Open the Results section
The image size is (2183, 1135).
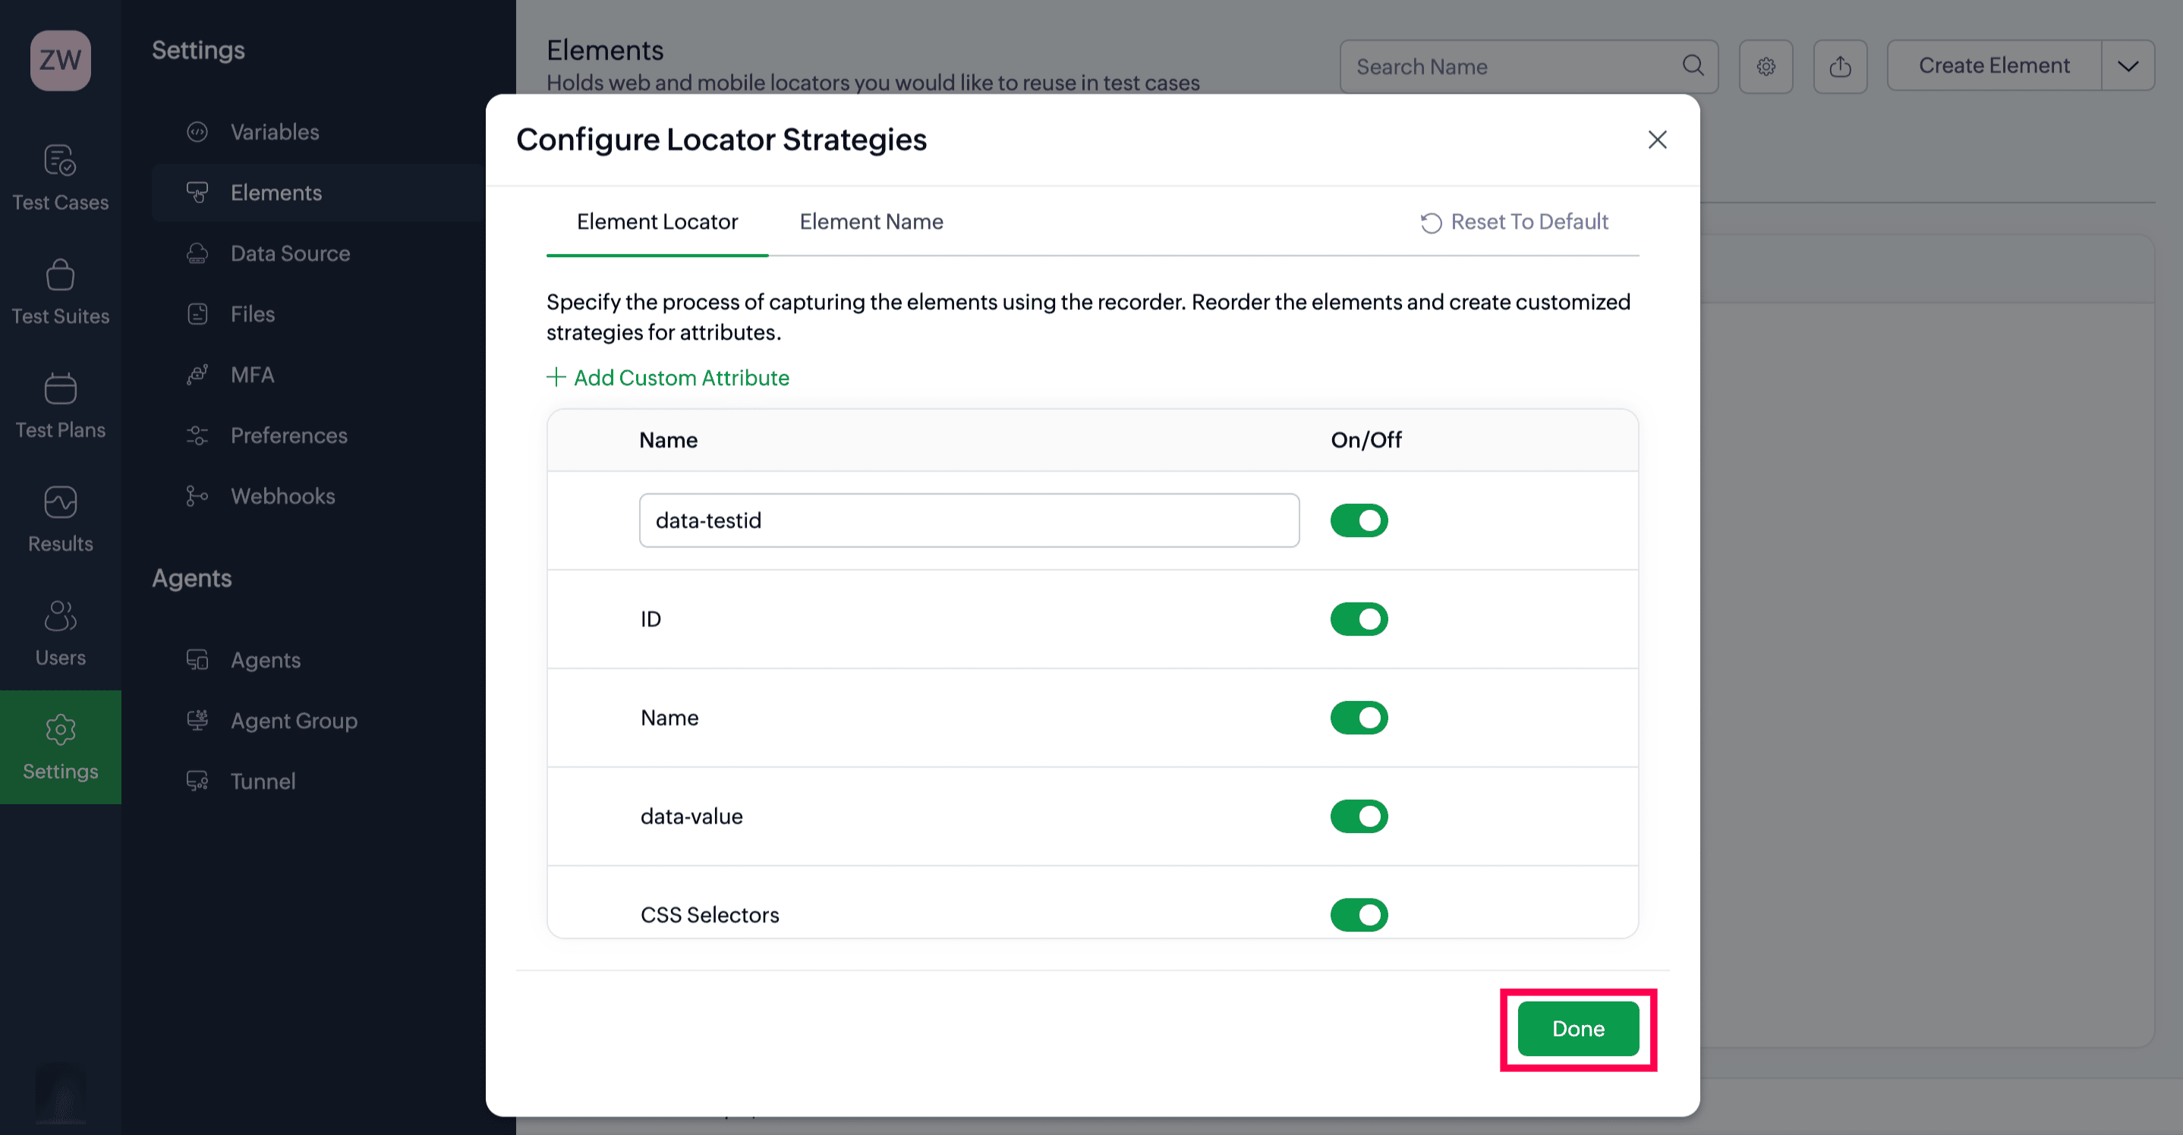tap(60, 519)
